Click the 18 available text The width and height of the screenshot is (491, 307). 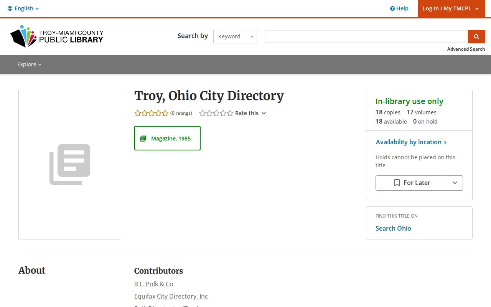pos(391,122)
